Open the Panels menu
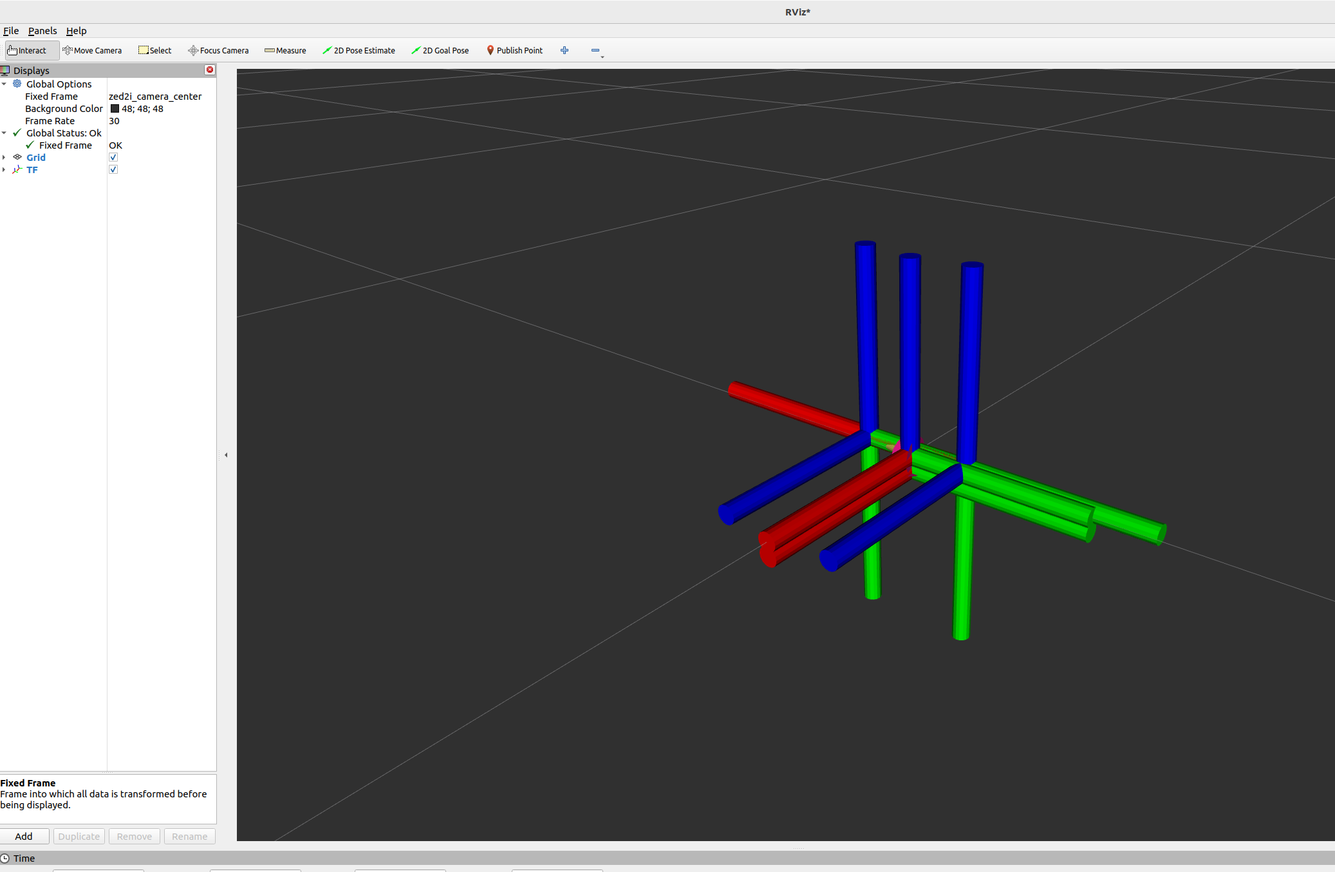 pyautogui.click(x=42, y=30)
